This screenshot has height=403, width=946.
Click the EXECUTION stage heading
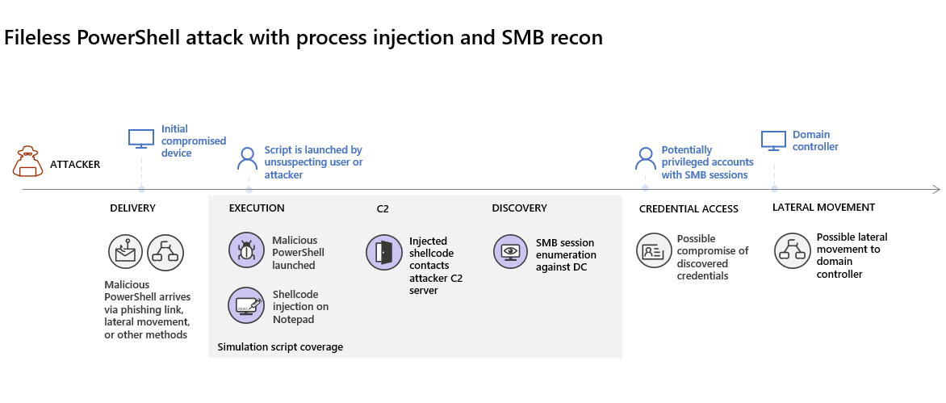257,208
